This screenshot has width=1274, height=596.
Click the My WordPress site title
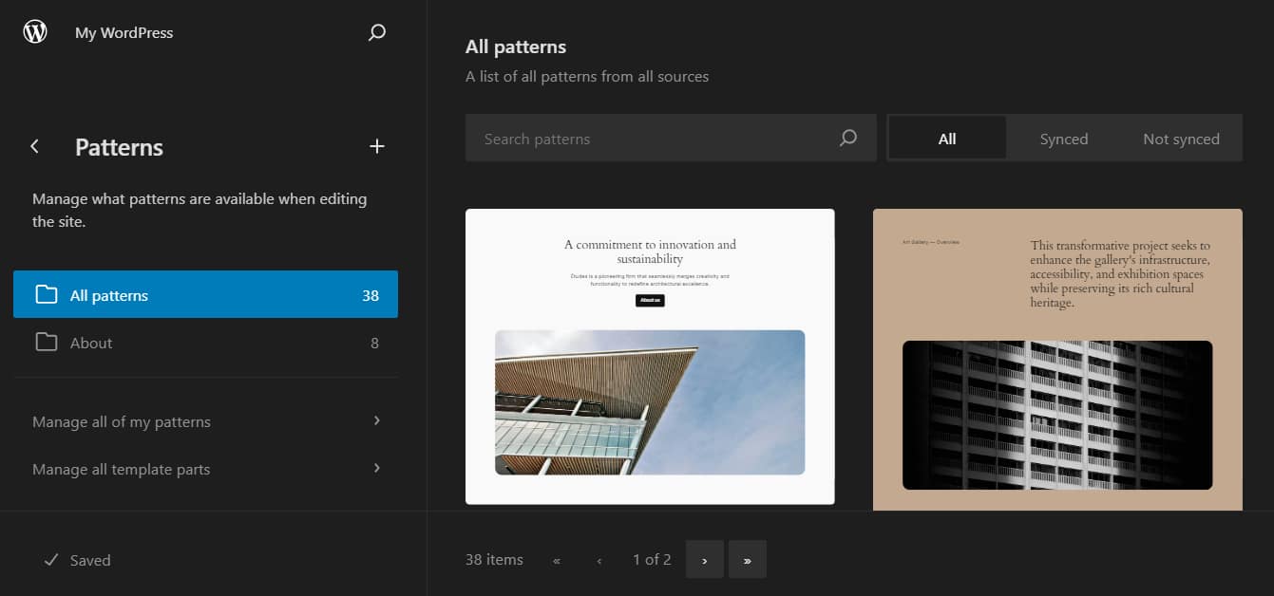tap(124, 32)
